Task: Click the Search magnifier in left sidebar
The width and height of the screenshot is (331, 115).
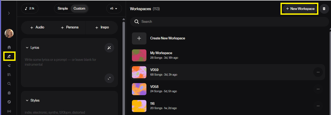Action: click(9, 84)
